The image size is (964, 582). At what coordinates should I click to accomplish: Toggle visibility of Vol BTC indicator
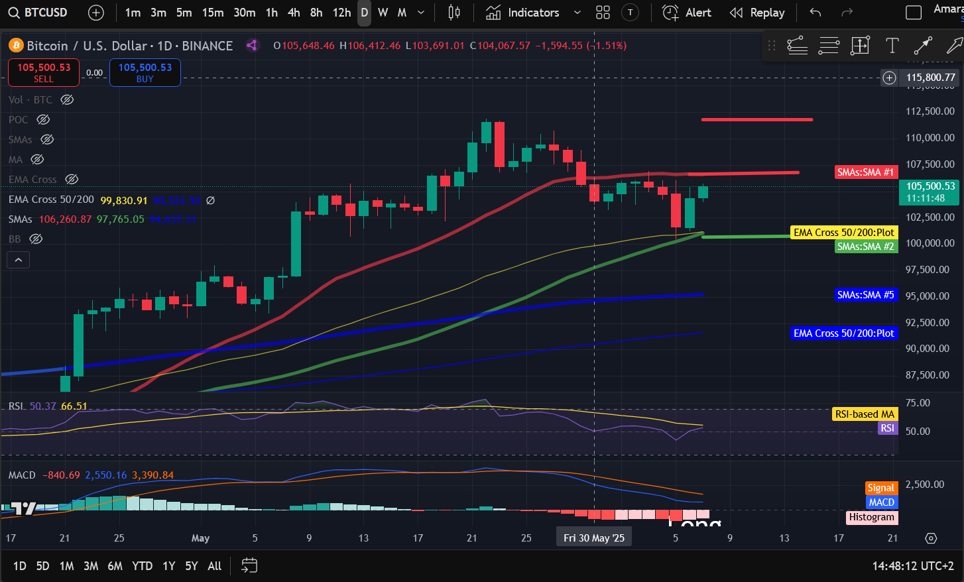67,99
